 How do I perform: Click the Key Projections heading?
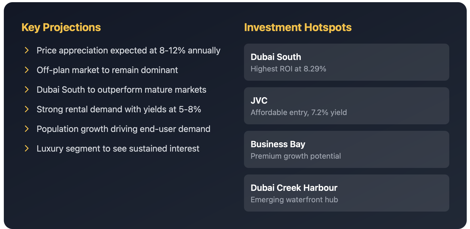[61, 27]
